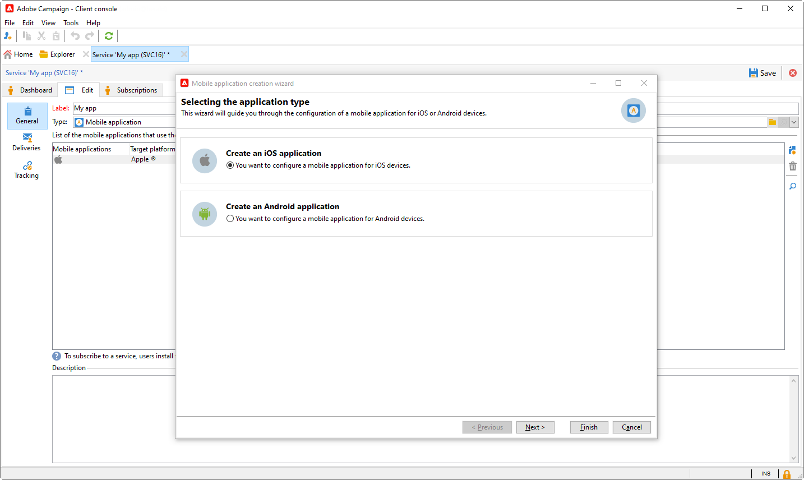Switch to the Subscriptions tab

(132, 90)
